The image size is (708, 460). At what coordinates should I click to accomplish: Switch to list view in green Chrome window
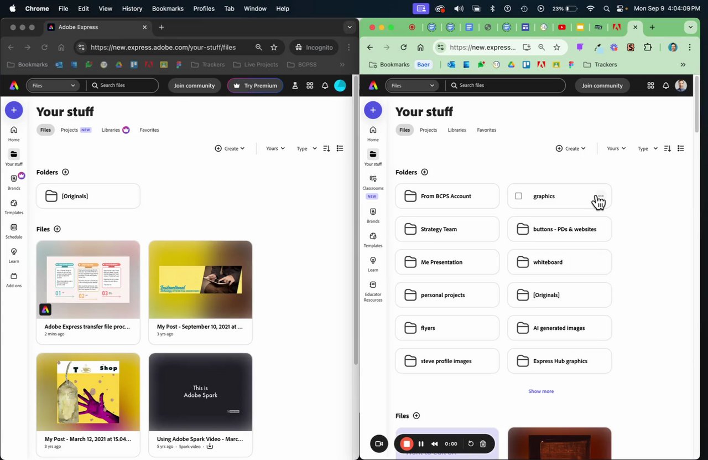pyautogui.click(x=681, y=148)
